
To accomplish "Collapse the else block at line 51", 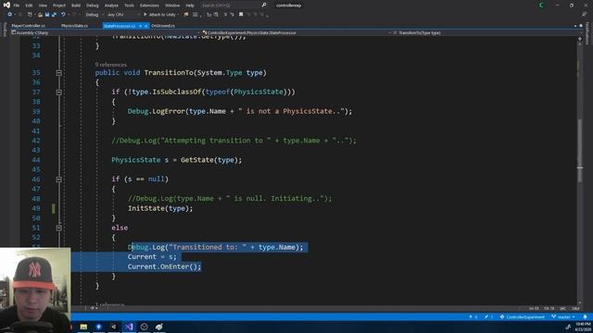I will coord(58,228).
